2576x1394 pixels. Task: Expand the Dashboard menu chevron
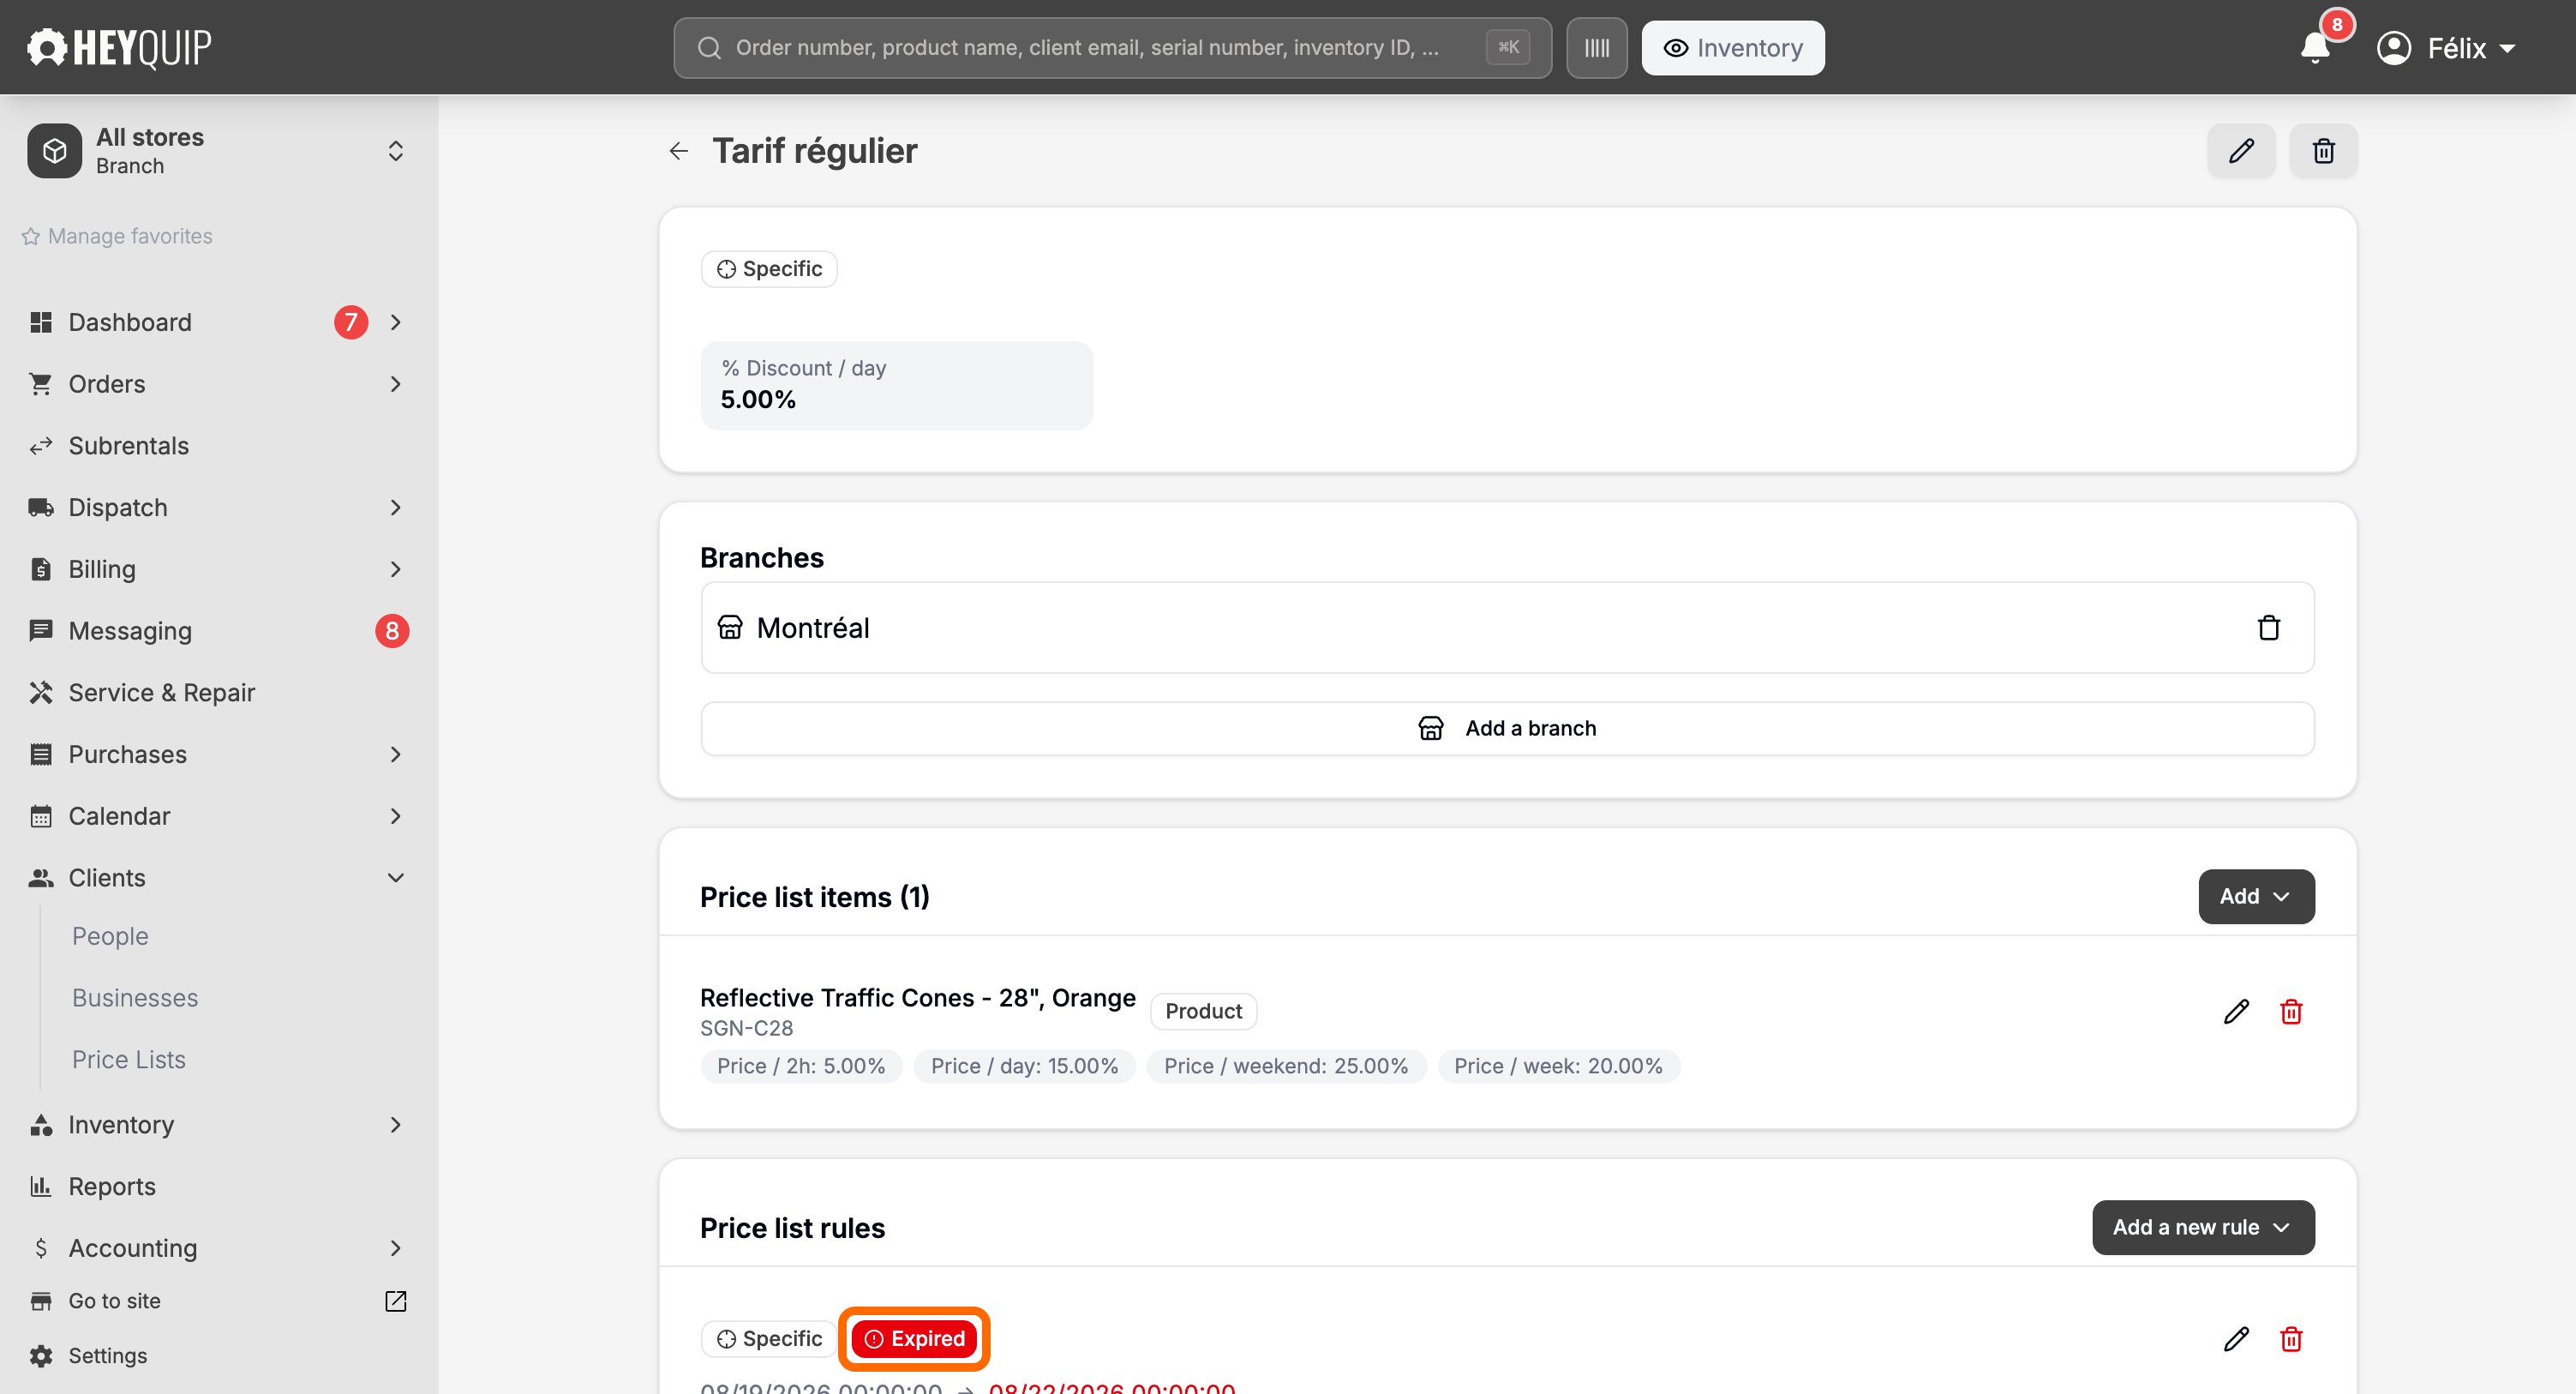coord(396,322)
